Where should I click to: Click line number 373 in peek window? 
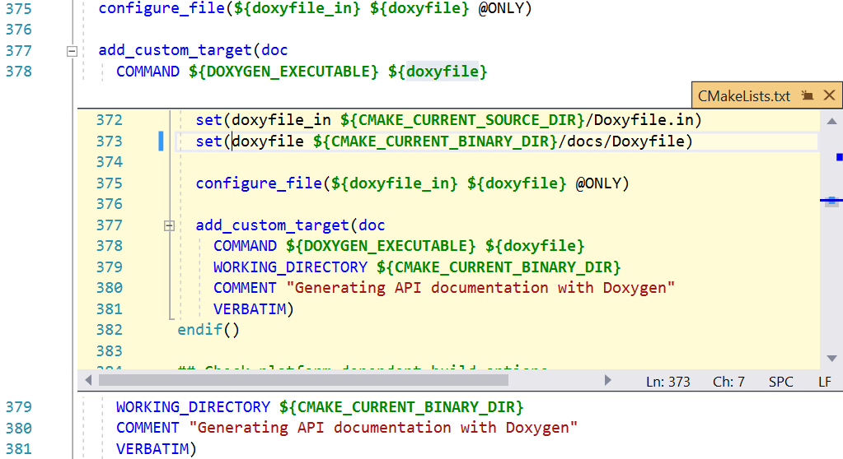click(x=109, y=141)
